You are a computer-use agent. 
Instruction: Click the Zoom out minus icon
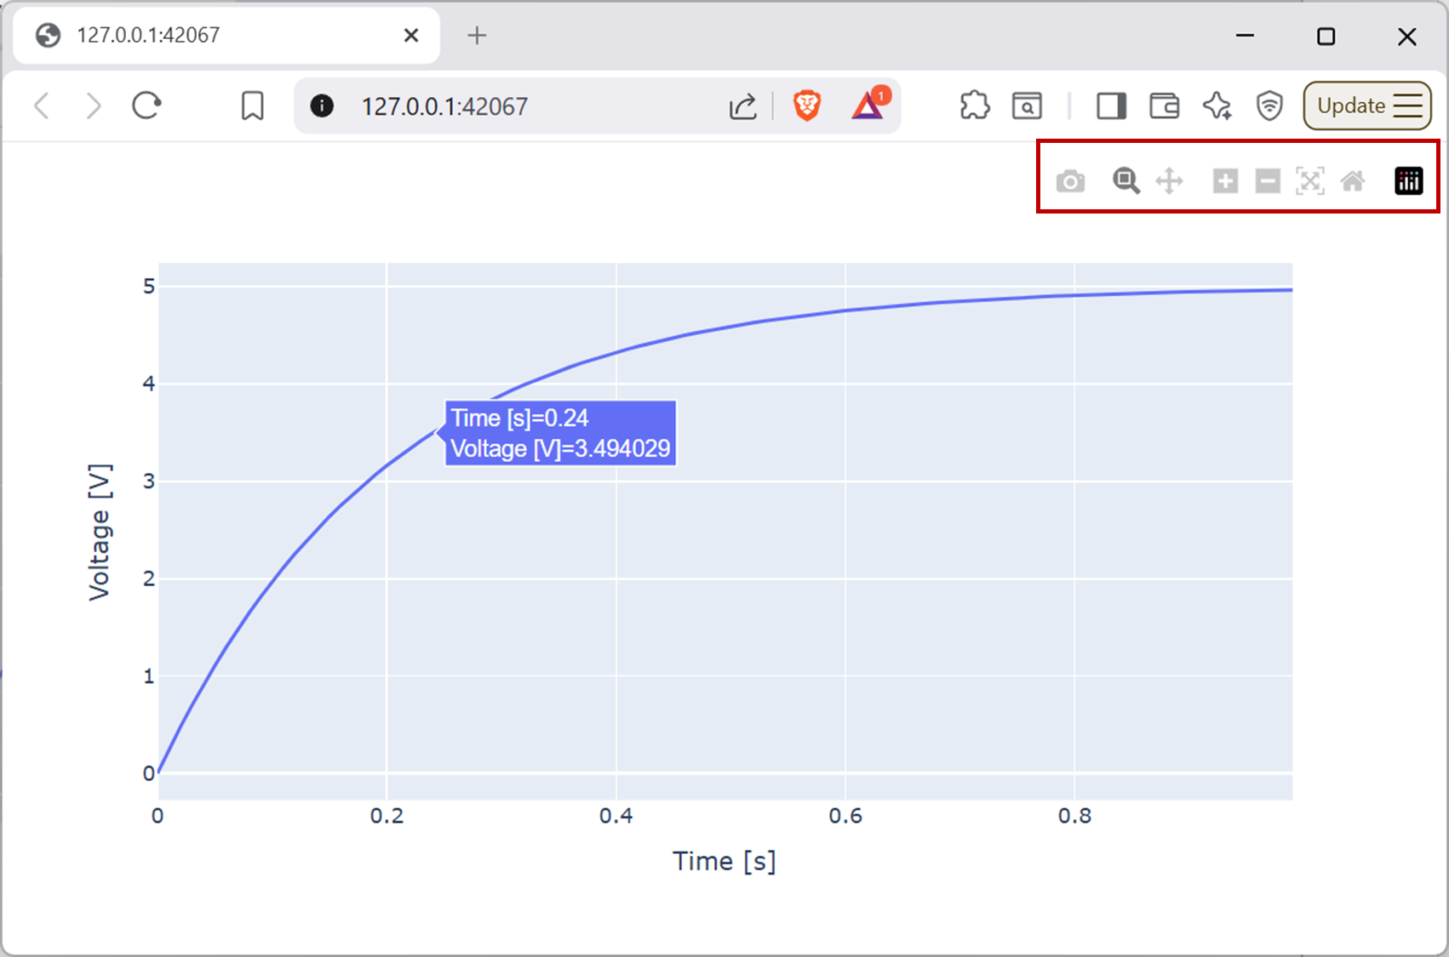click(1268, 180)
